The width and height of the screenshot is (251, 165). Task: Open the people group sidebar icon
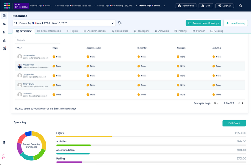[4, 24]
